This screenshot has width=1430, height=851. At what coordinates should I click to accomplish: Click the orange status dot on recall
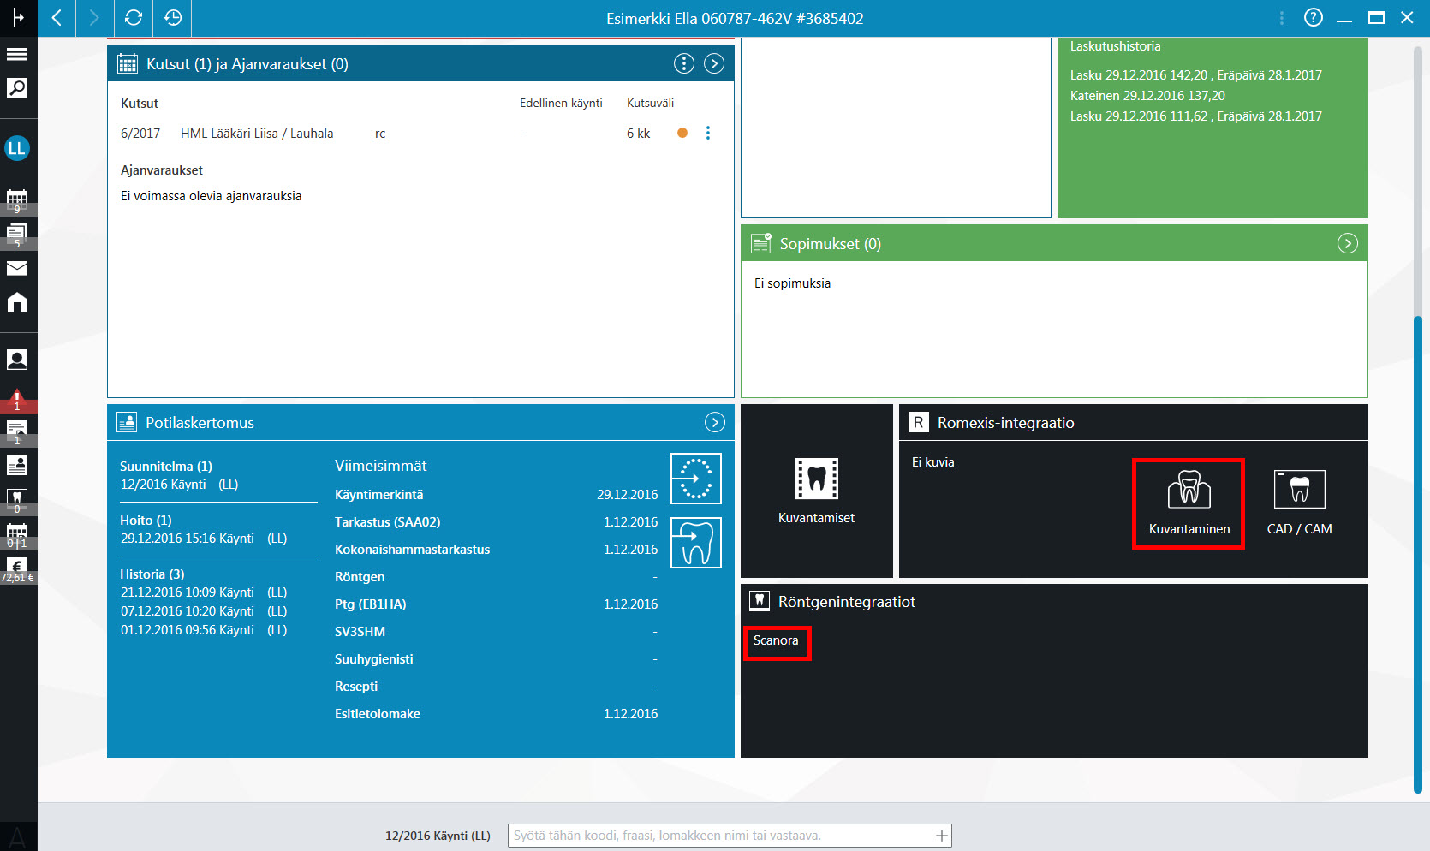coord(682,133)
